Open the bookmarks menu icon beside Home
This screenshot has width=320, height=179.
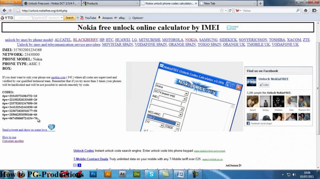(x=314, y=11)
